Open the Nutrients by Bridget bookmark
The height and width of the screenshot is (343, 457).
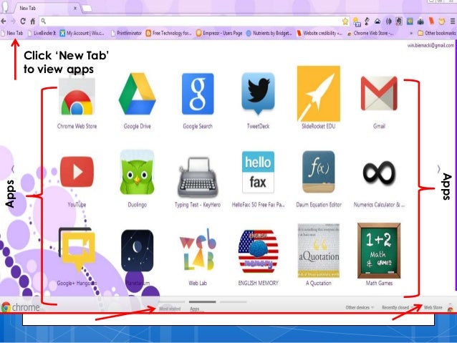[x=269, y=33]
